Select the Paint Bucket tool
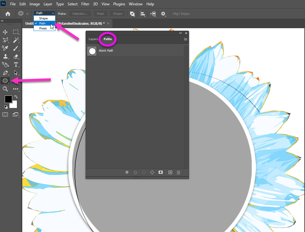 [5, 64]
